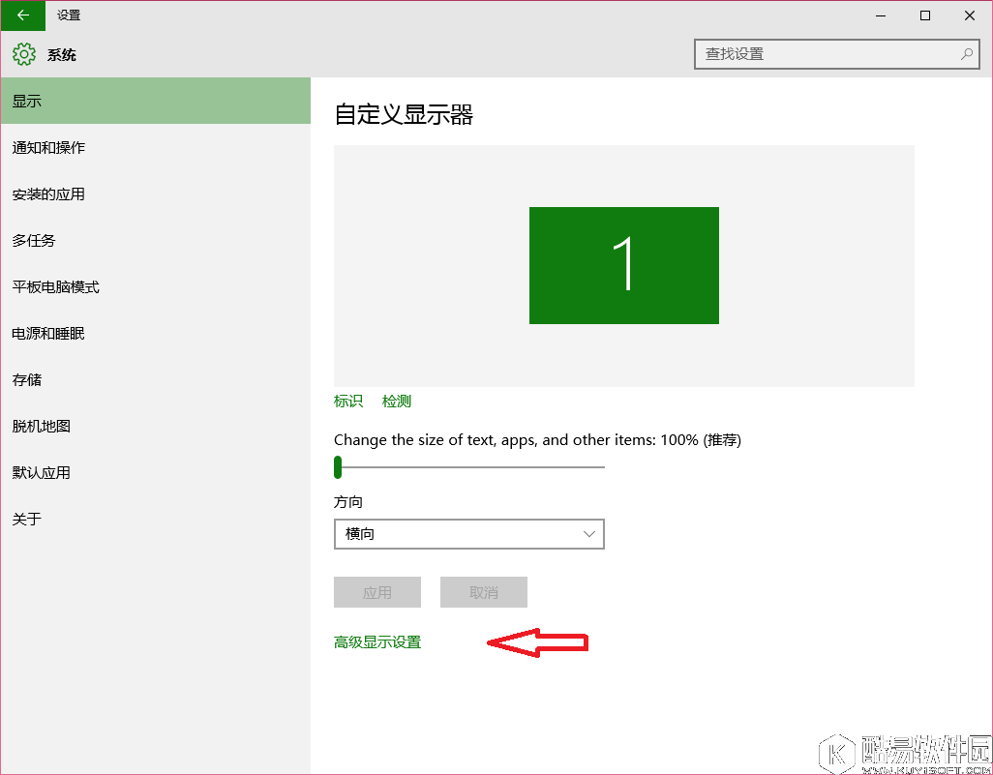This screenshot has width=993, height=775.
Task: Open 高级显示设置 advanced display settings
Action: point(376,641)
